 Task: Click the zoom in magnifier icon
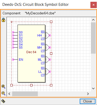click(3, 87)
